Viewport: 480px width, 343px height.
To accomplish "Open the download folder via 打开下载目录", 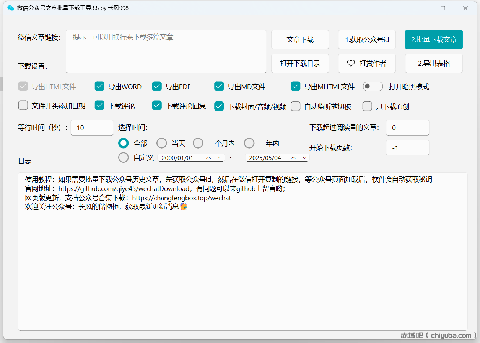I will tap(300, 64).
